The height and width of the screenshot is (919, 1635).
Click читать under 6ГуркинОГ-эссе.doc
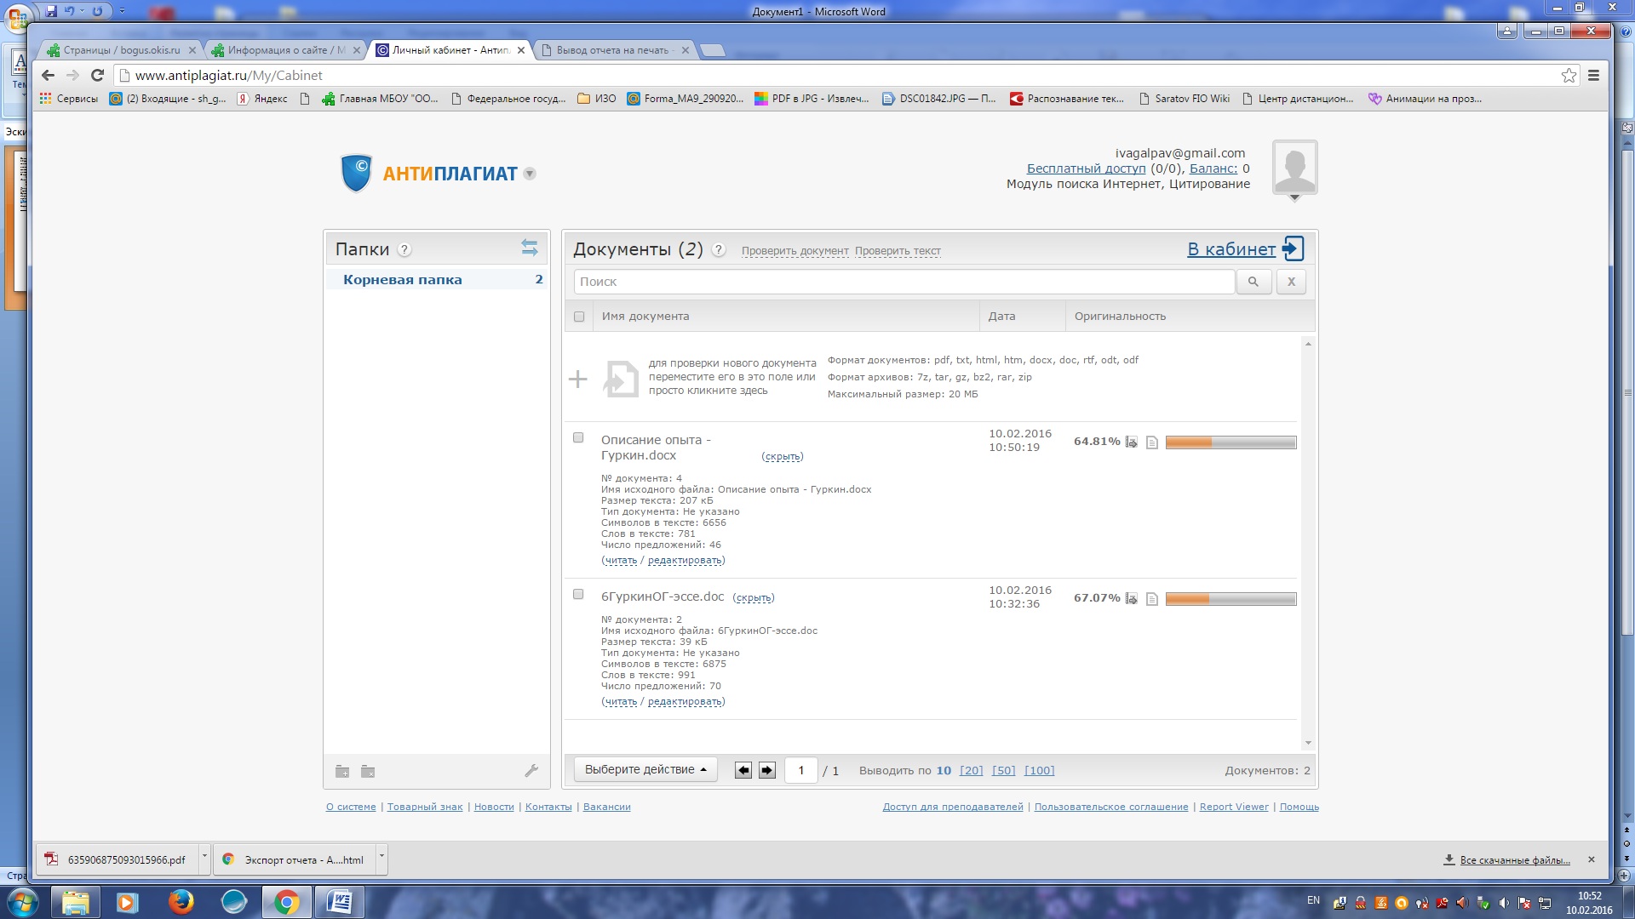[621, 702]
